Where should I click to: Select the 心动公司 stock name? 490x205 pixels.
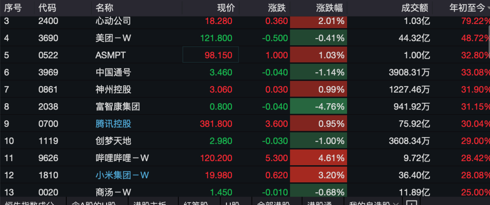(x=113, y=21)
